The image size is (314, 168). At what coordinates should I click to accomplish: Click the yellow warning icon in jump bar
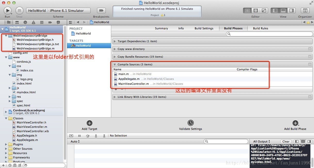coord(308,22)
